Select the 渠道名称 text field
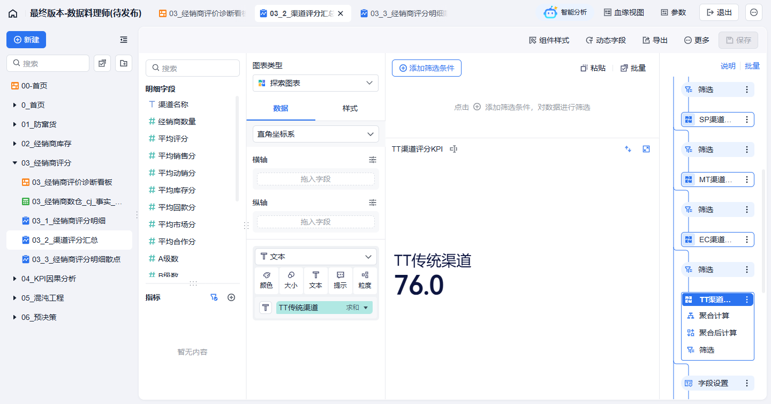The width and height of the screenshot is (771, 404). (x=190, y=104)
